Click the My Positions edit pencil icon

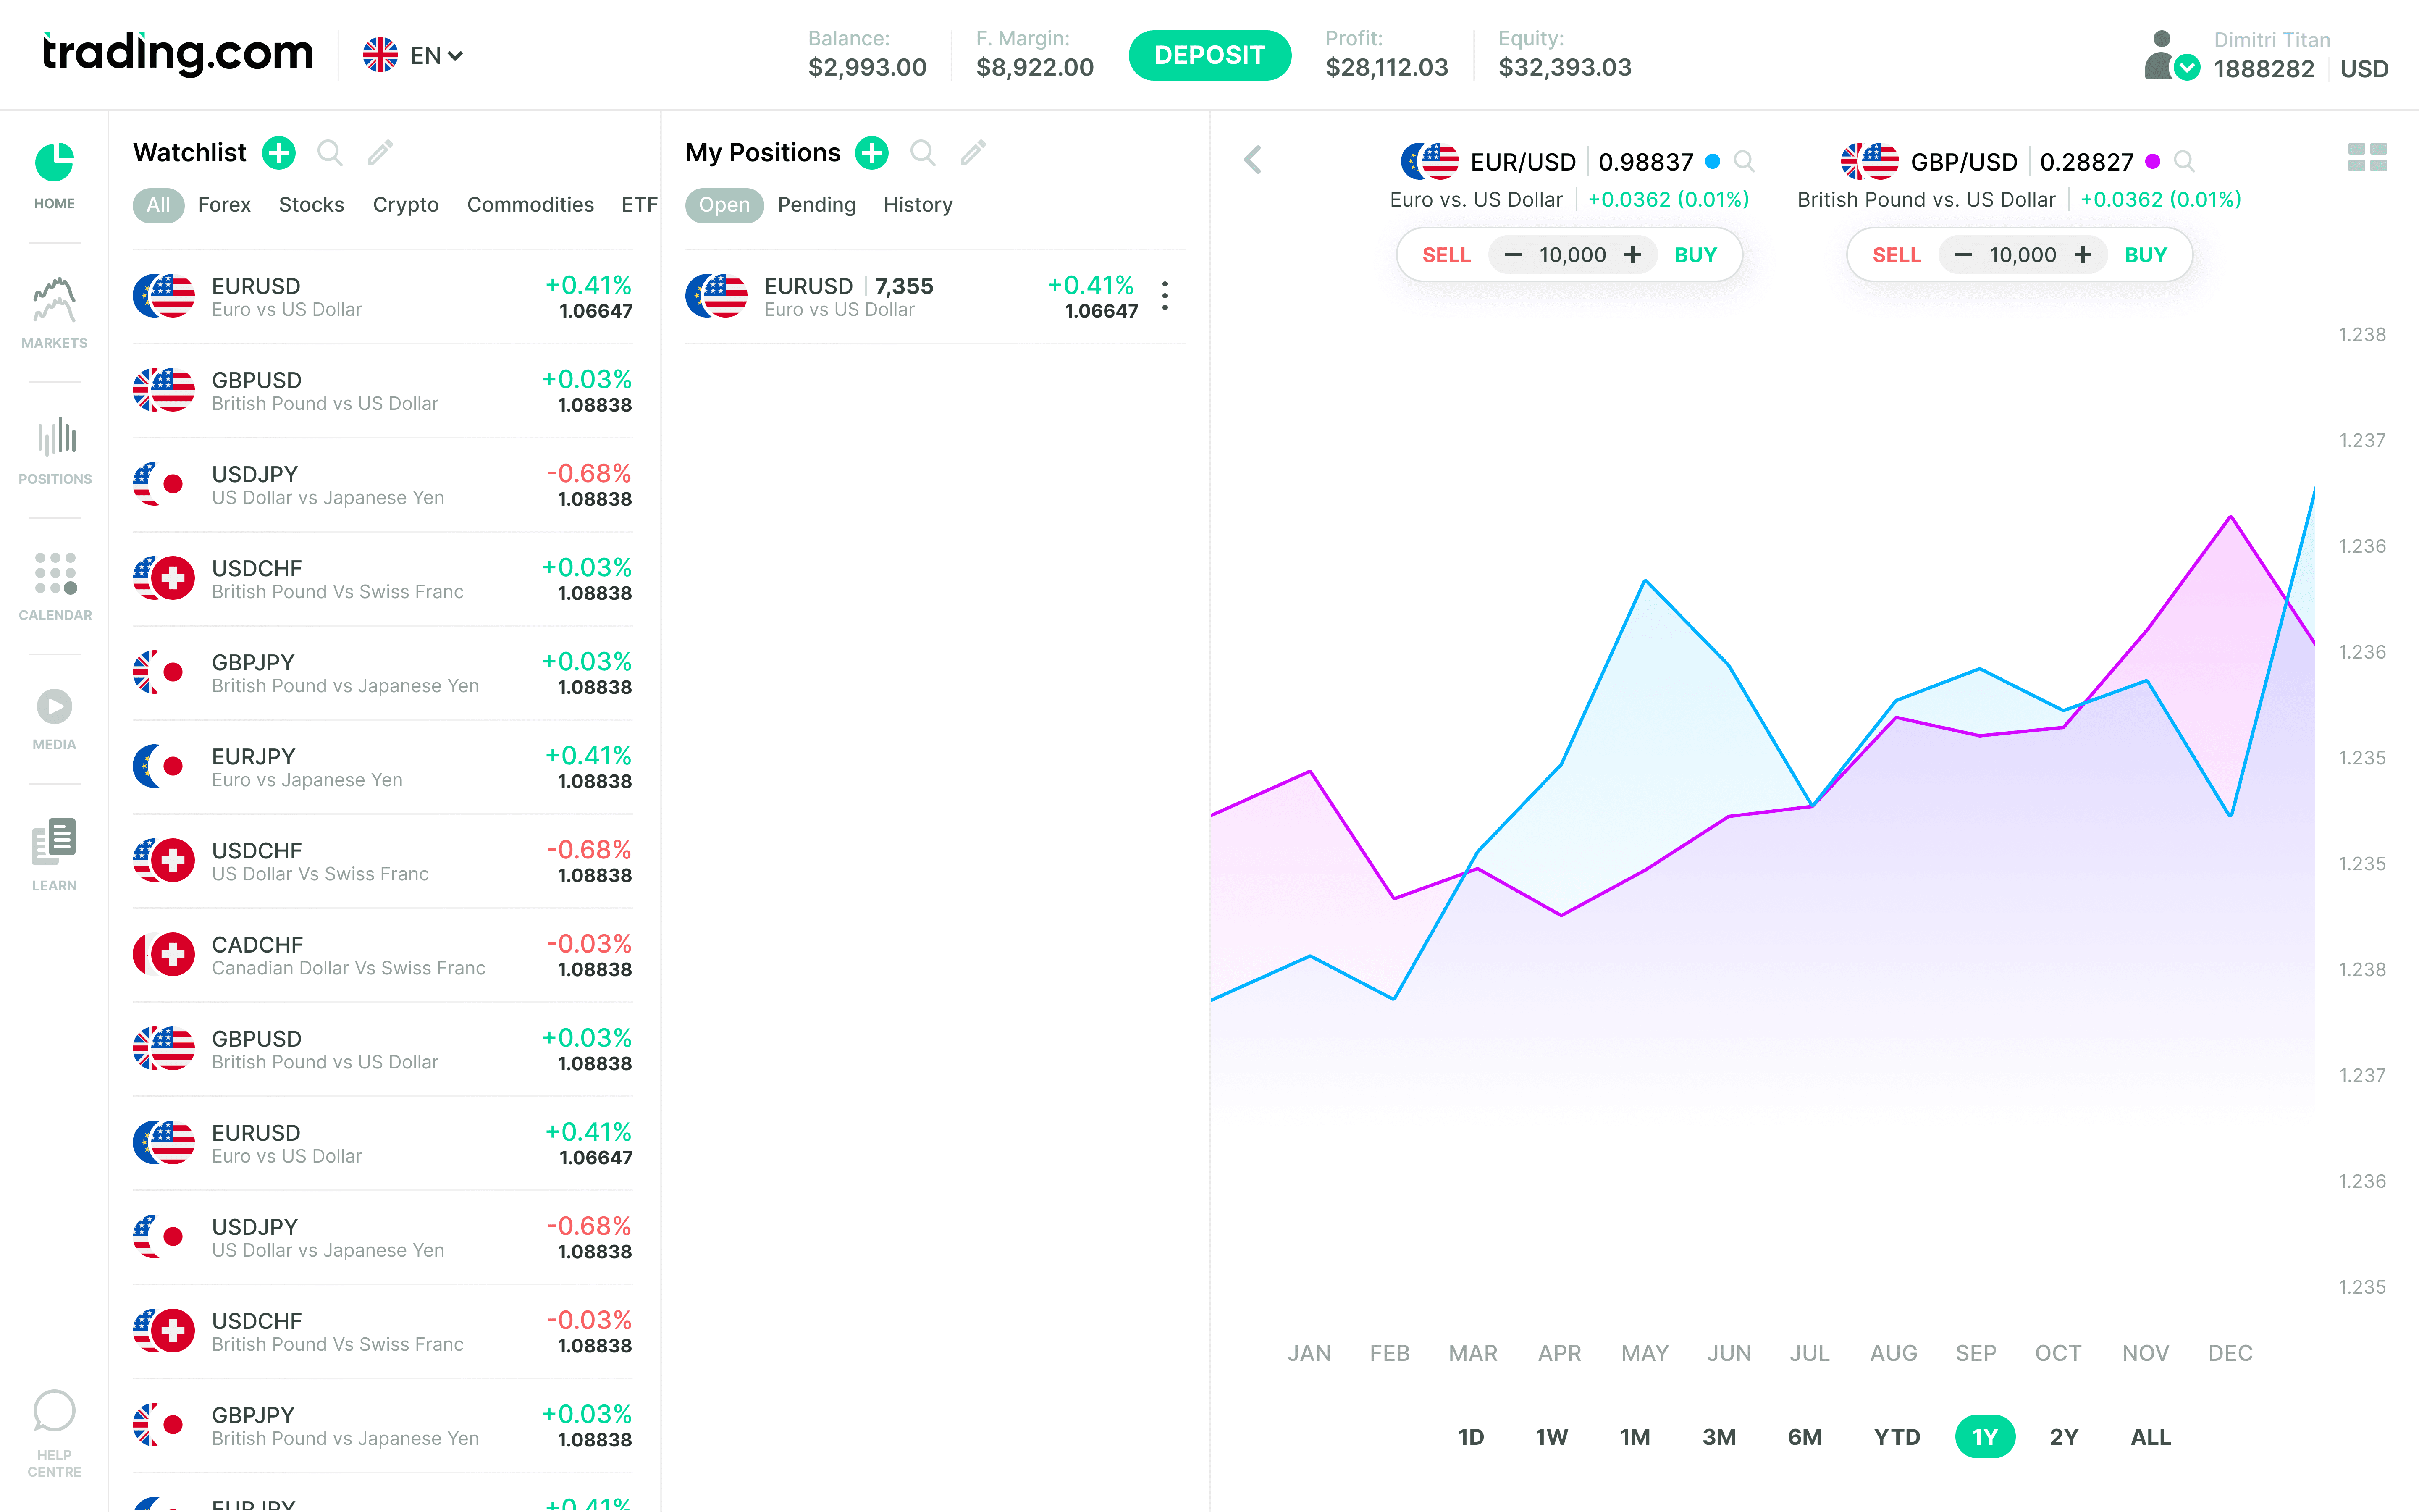click(973, 153)
